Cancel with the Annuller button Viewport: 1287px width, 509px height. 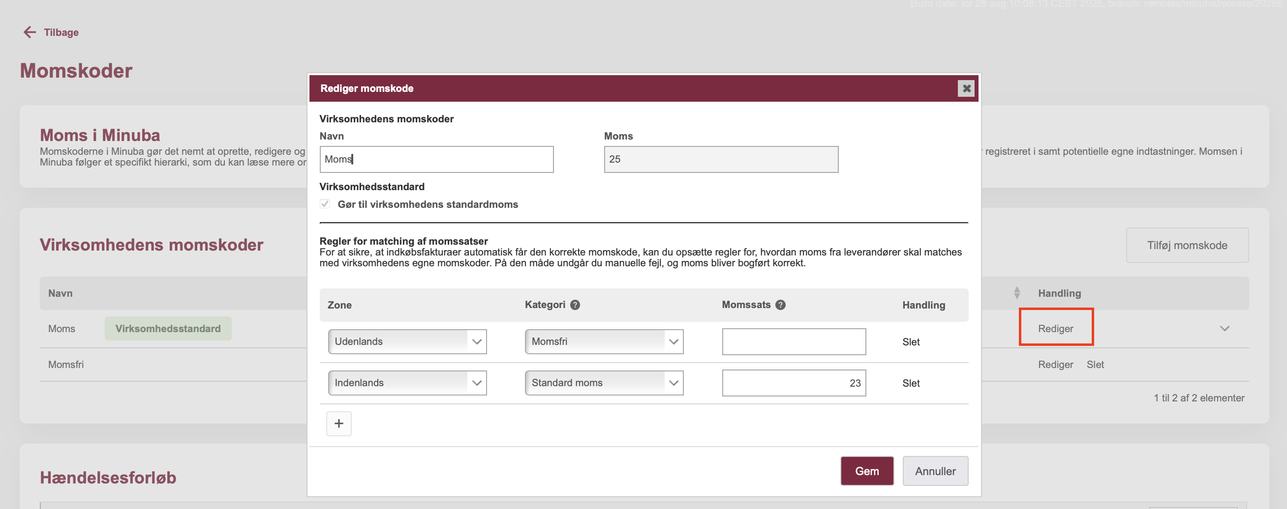[x=935, y=471]
